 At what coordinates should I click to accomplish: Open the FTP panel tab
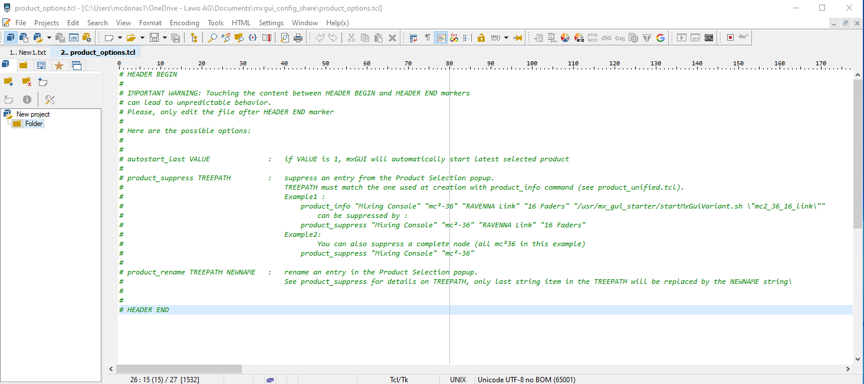coord(41,65)
